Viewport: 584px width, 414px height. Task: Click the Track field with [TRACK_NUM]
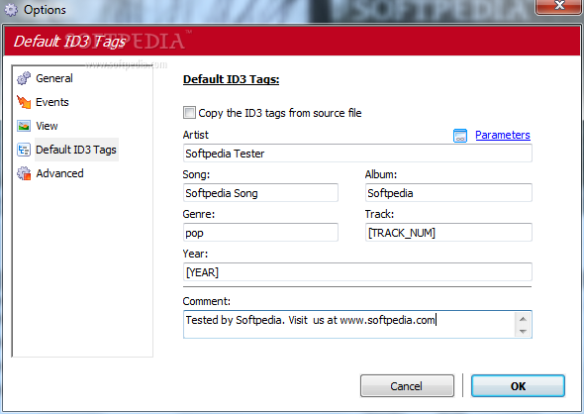click(448, 233)
